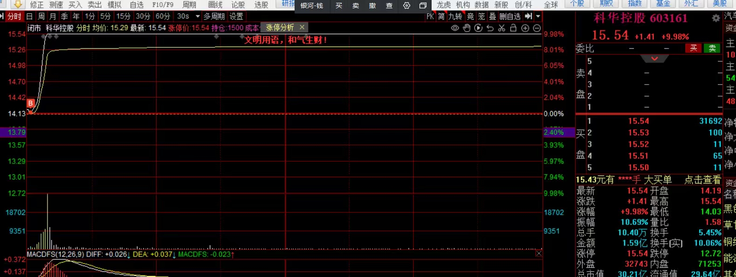Open dropdown arrow at right of chart toolbar
This screenshot has width=736, height=277.
coord(538,16)
